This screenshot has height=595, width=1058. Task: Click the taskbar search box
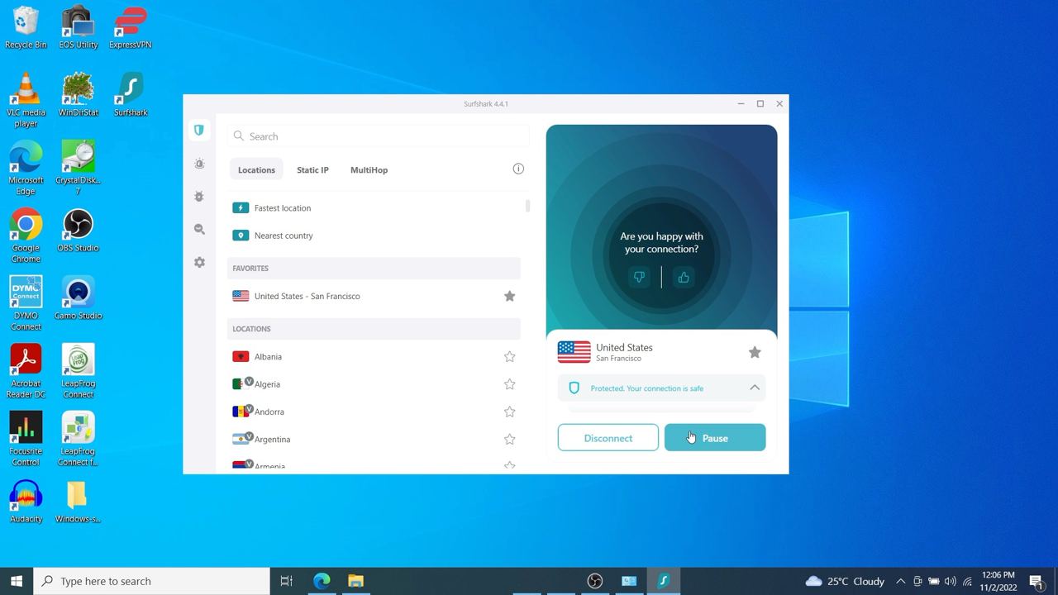[152, 581]
